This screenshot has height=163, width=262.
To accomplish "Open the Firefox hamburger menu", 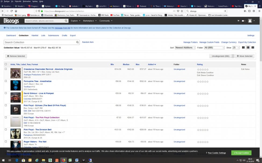I will [x=259, y=11].
